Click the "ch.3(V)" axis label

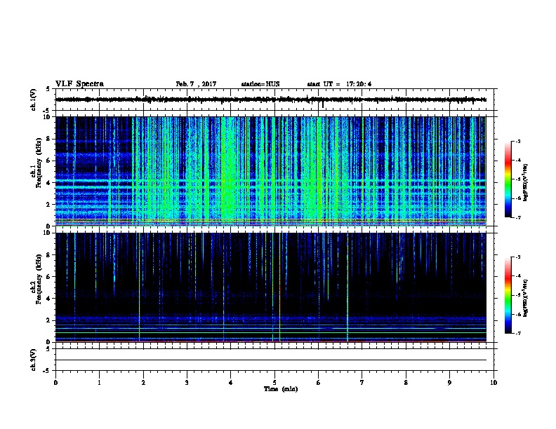click(34, 360)
